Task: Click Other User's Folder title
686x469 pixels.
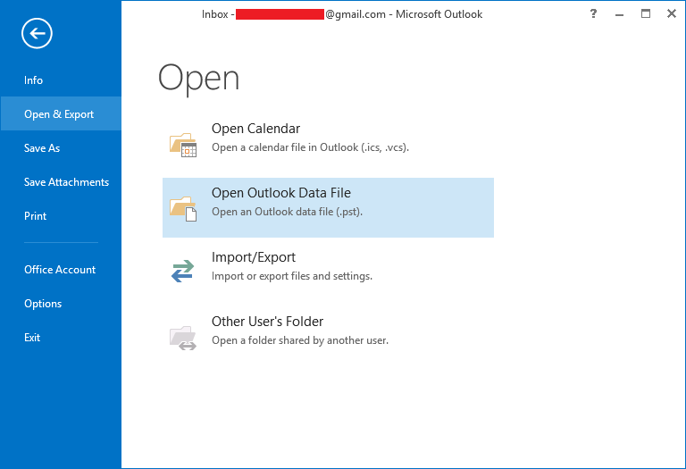Action: point(267,322)
